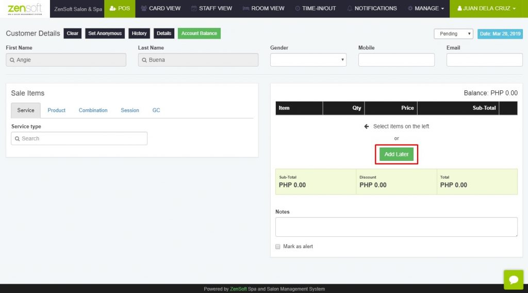Click the Service type search field

(79, 138)
